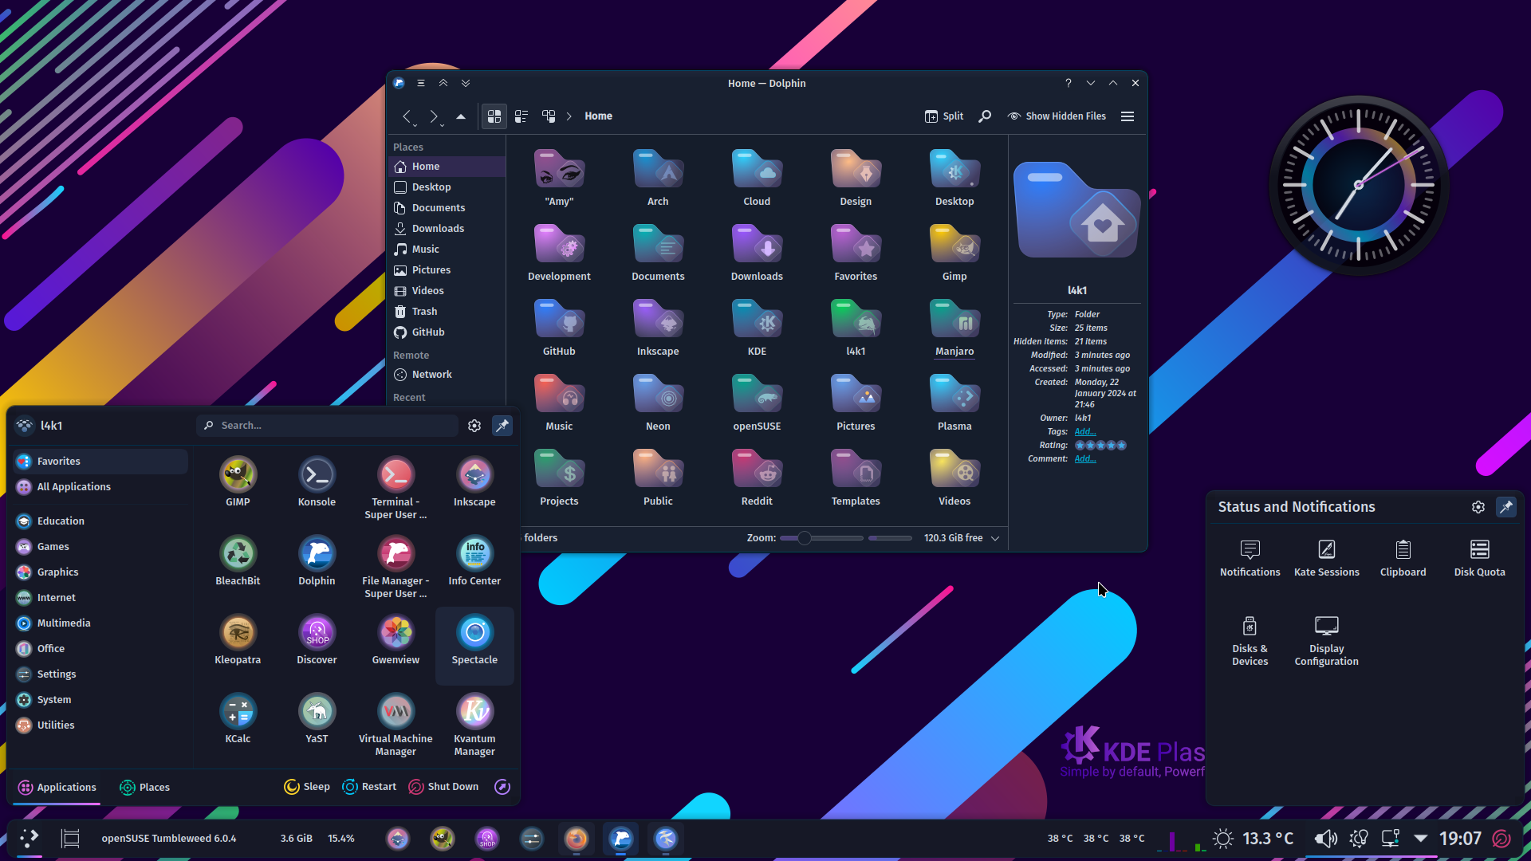Expand the free space dropdown in Dolphin
The height and width of the screenshot is (861, 1531).
click(995, 538)
